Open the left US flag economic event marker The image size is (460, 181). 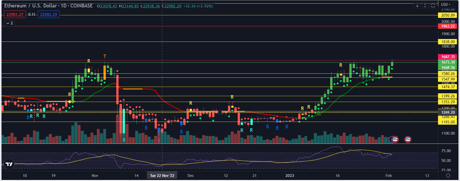pos(395,139)
